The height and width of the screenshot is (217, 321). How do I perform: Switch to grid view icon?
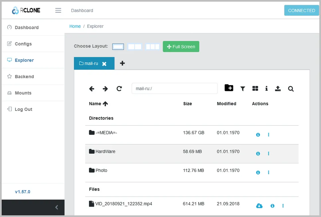tap(255, 89)
